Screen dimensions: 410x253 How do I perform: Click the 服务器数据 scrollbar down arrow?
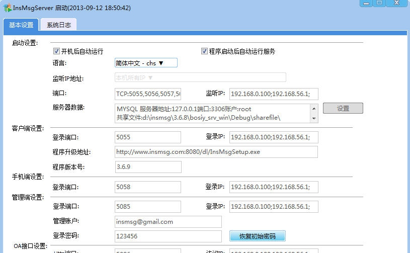[314, 118]
